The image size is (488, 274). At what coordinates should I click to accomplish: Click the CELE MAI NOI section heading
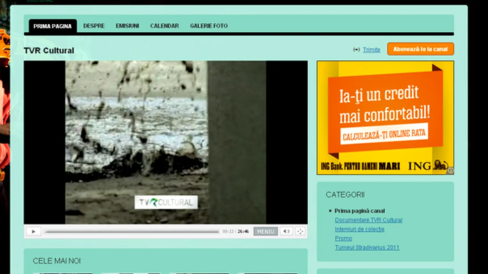(x=57, y=261)
